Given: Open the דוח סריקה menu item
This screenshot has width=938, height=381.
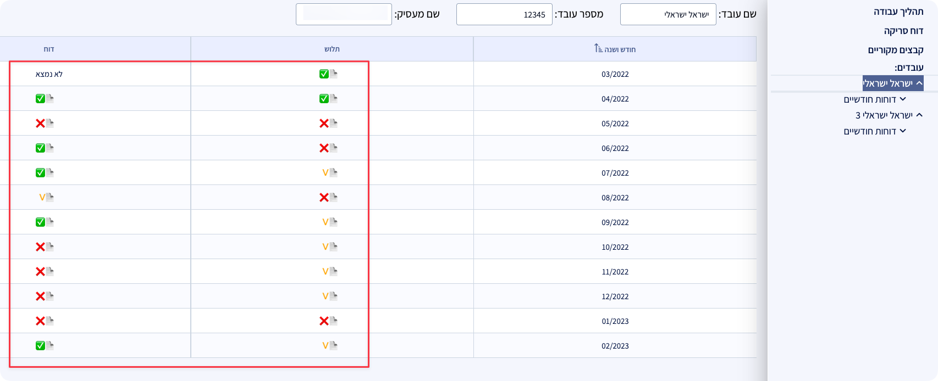Looking at the screenshot, I should click(x=903, y=31).
